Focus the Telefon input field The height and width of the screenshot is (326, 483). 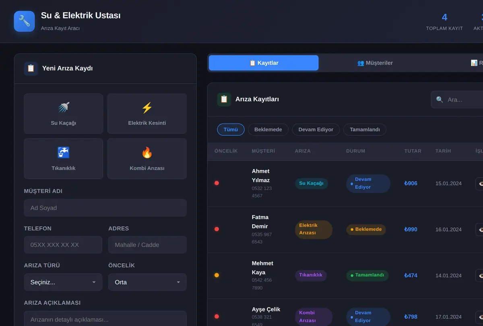pyautogui.click(x=63, y=245)
